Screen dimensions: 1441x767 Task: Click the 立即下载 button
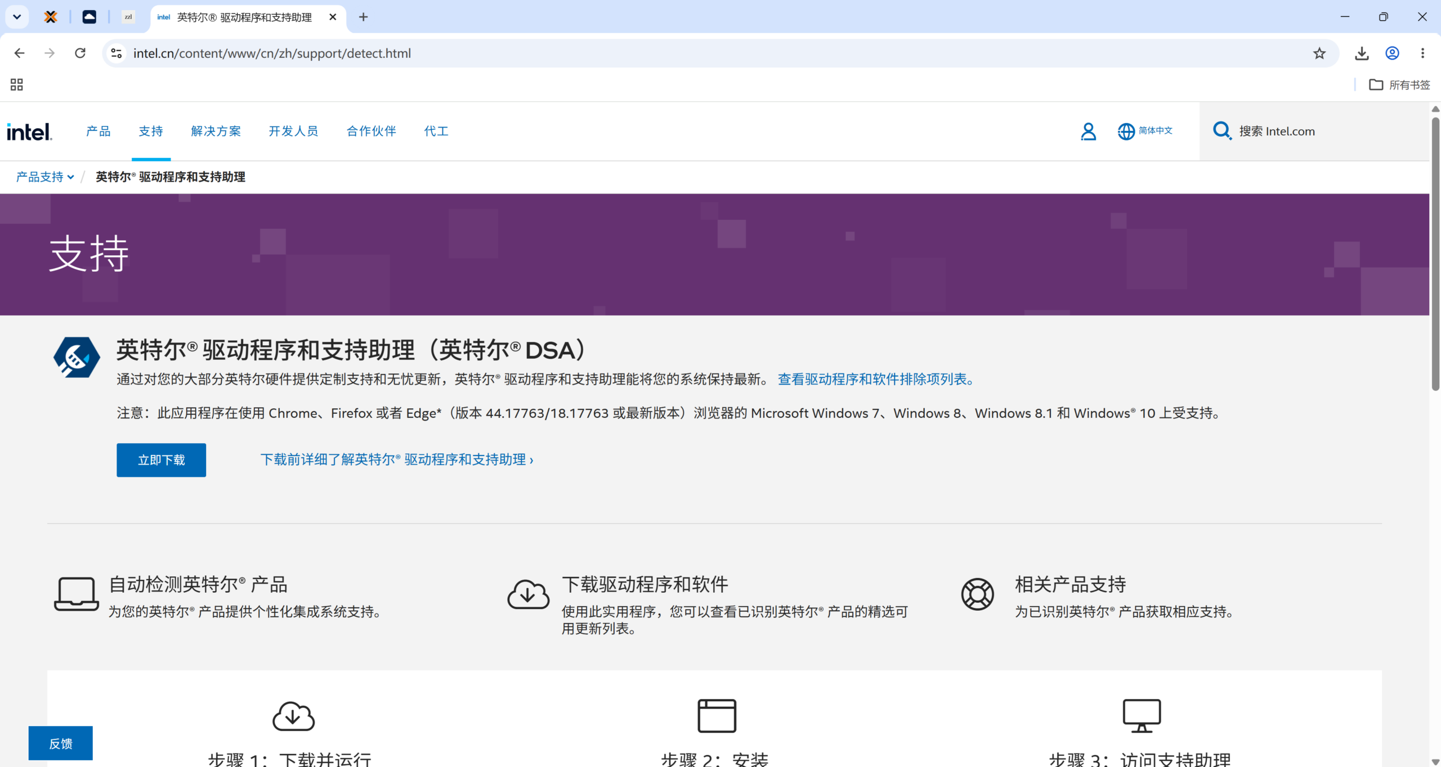coord(161,460)
